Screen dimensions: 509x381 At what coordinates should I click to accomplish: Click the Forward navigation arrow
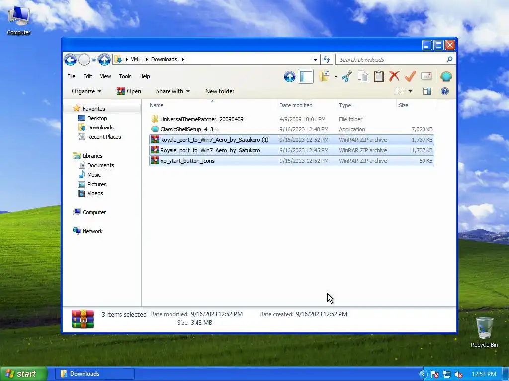coord(84,60)
